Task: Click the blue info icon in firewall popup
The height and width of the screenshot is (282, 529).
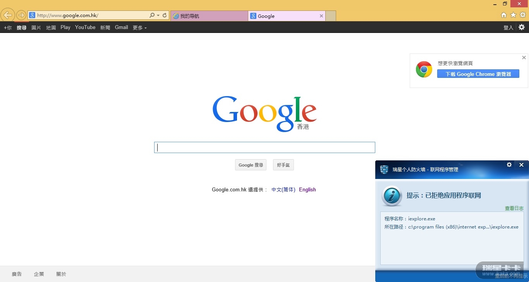Action: click(392, 196)
